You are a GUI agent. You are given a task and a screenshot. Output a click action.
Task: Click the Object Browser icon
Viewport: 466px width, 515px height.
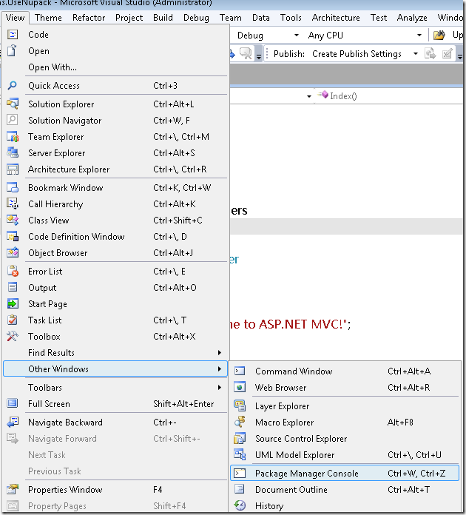(13, 253)
